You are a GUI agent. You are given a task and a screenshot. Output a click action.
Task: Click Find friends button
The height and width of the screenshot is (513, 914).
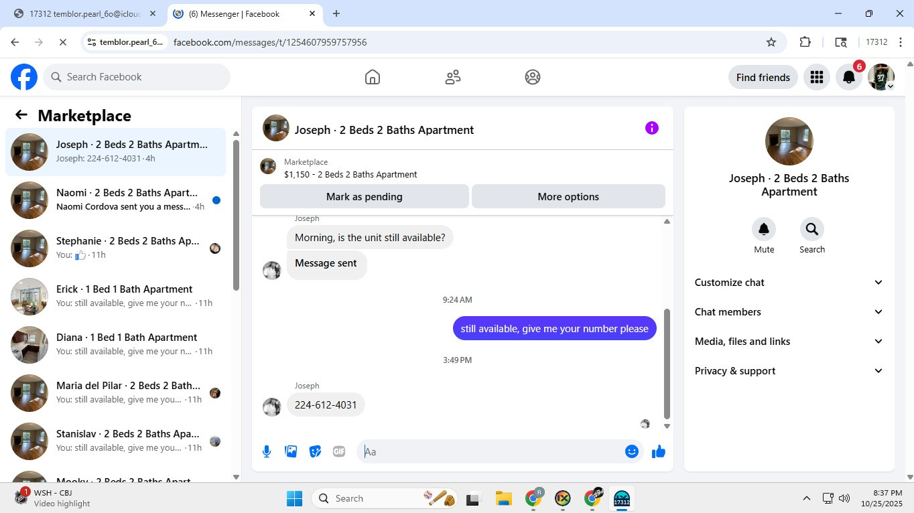[763, 77]
